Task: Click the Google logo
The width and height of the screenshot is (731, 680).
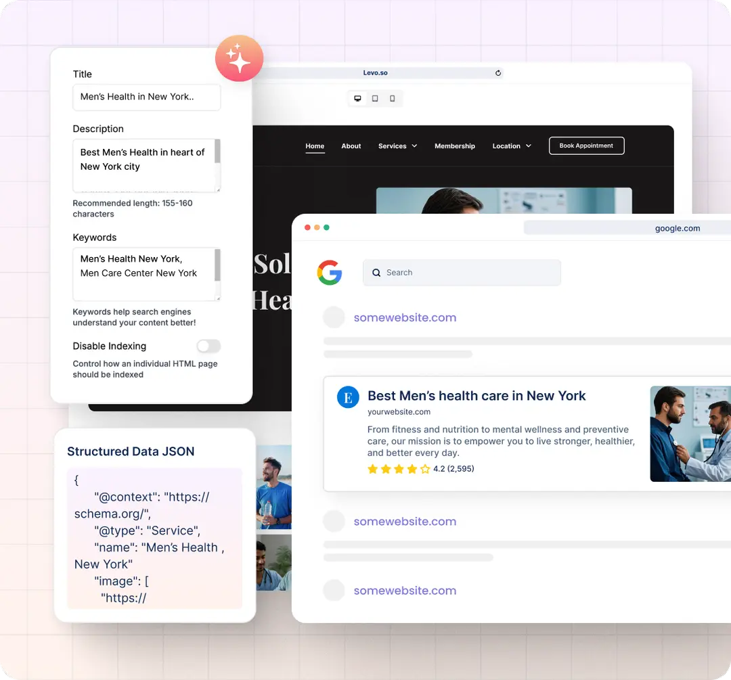Action: pos(330,272)
